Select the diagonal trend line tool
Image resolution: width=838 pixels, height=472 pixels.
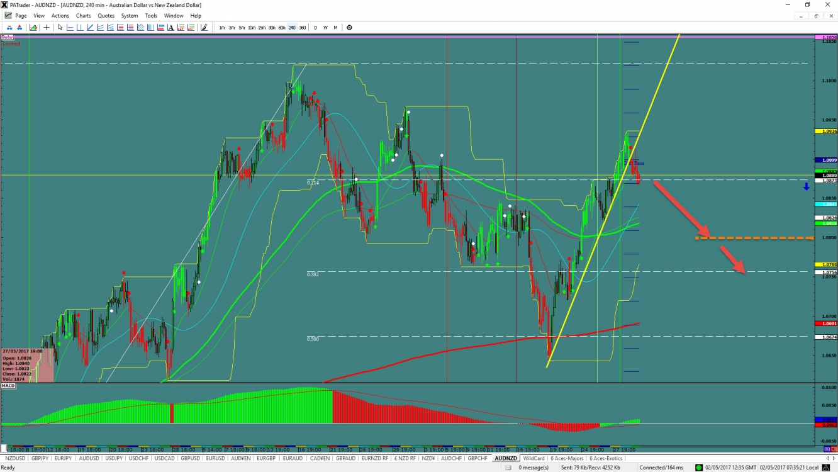90,27
